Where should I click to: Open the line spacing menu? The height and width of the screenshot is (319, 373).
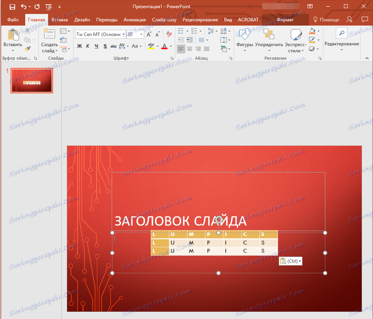pyautogui.click(x=212, y=31)
